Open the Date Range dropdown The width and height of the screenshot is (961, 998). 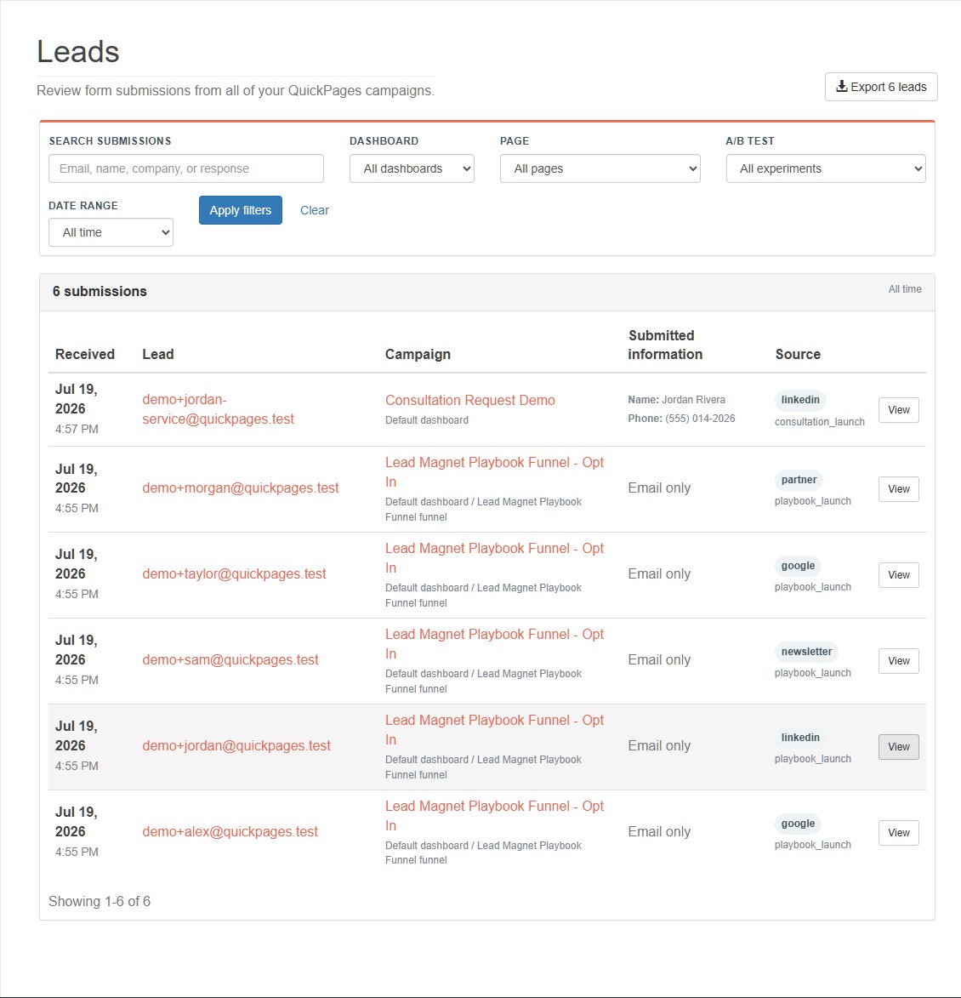[111, 232]
